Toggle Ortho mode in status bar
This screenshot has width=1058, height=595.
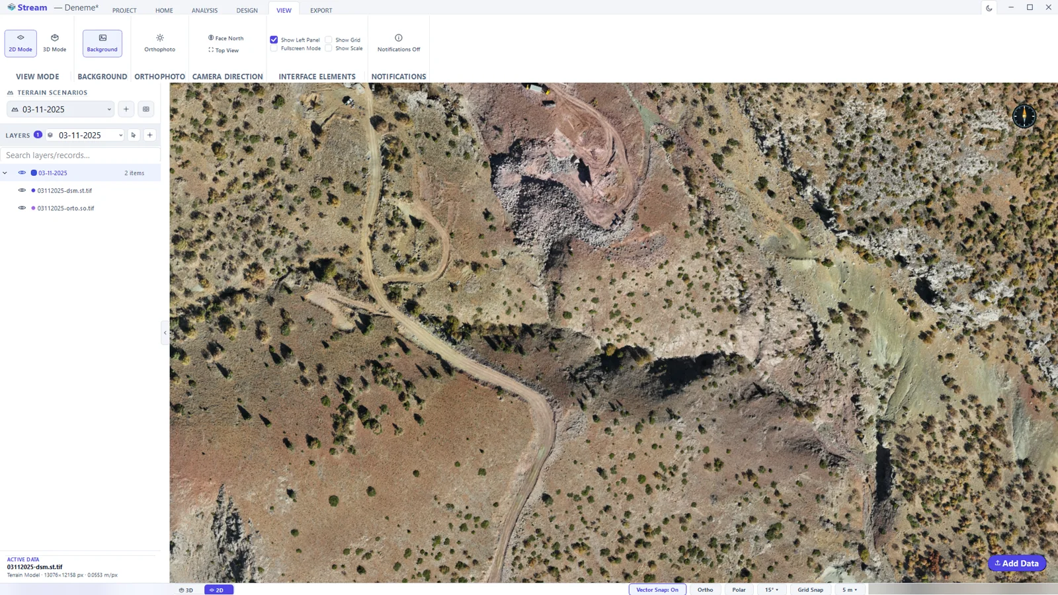[706, 590]
